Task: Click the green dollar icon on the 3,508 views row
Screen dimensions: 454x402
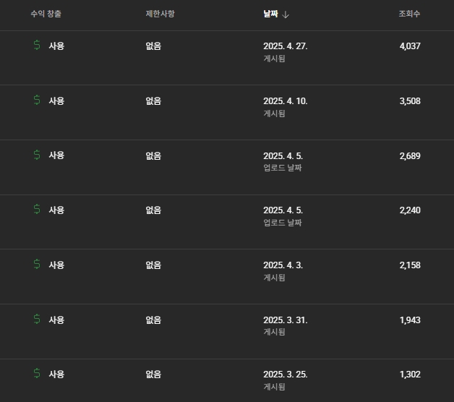Action: [37, 100]
